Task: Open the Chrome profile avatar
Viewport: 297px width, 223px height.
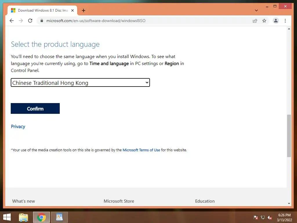Action: (x=276, y=21)
